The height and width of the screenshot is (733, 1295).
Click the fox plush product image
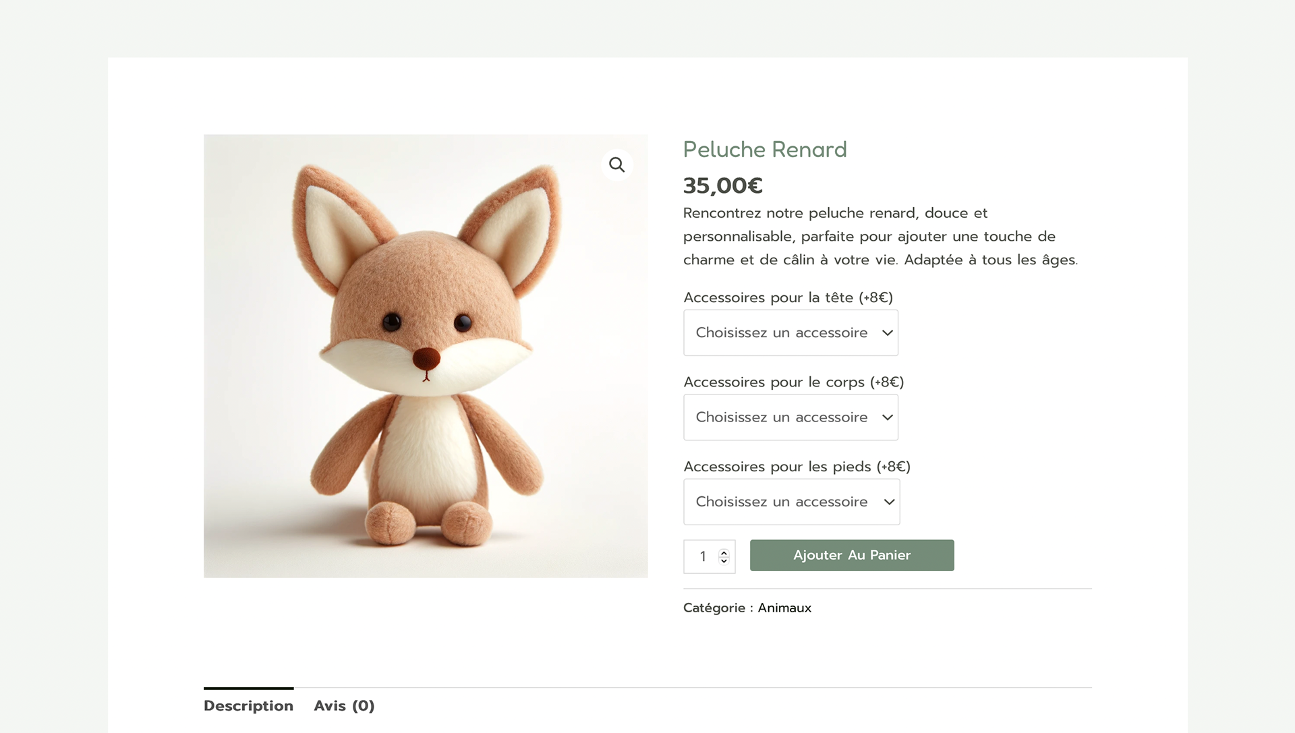[426, 356]
